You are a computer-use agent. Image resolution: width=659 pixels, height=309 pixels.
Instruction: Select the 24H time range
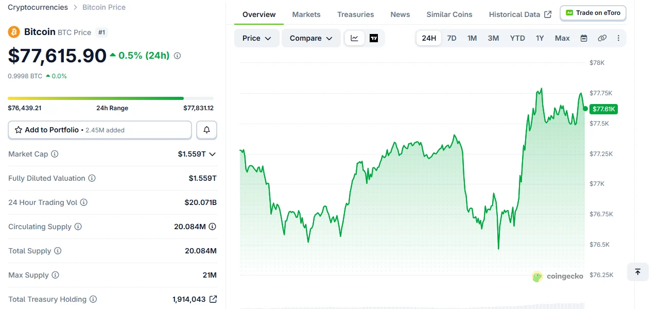pos(429,38)
